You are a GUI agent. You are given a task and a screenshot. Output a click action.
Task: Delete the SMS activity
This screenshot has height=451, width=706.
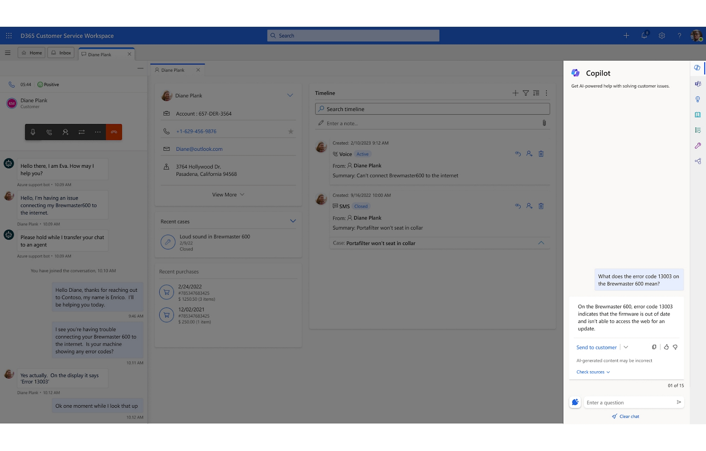point(541,206)
